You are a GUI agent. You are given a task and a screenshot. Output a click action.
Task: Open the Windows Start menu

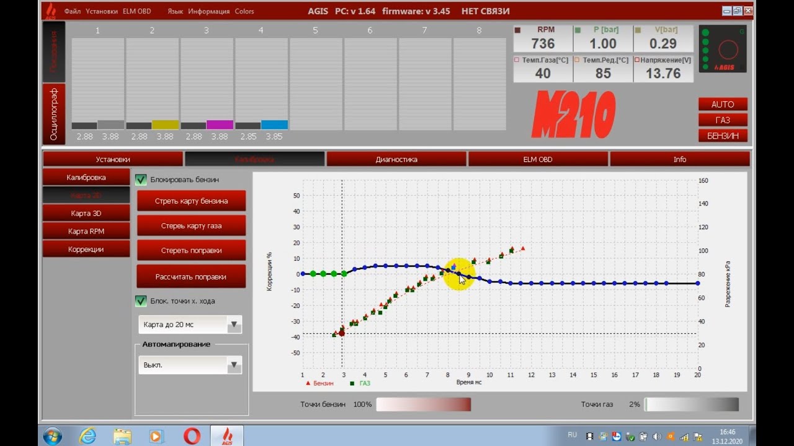(52, 436)
